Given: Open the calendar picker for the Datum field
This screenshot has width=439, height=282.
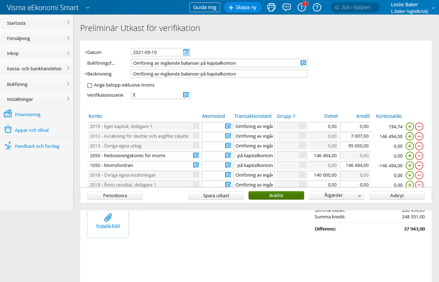Looking at the screenshot, I should 186,51.
